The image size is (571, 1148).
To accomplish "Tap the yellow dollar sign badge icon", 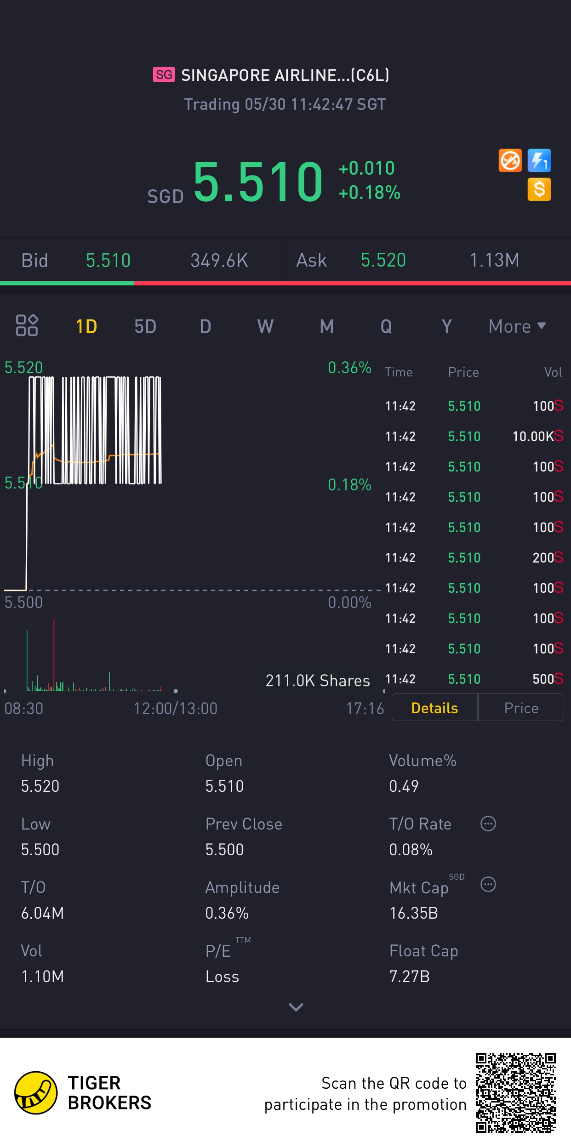I will point(539,189).
